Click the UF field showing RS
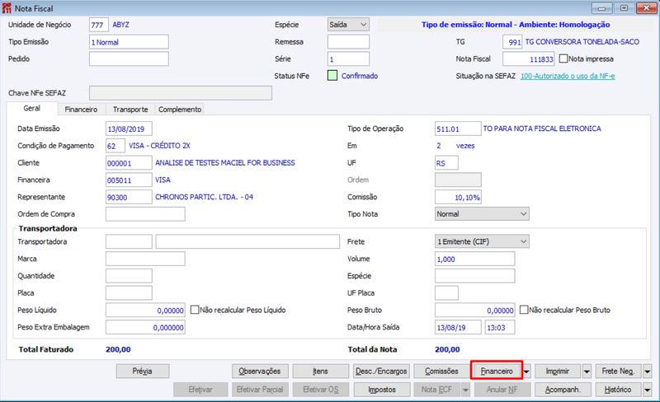The image size is (660, 402). coord(446,163)
